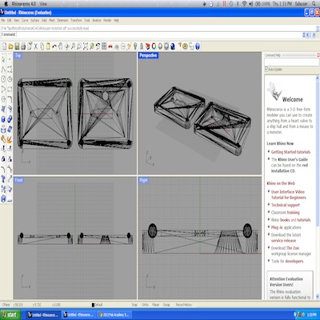Toggle Osnap in the status bar
Viewport: 320px width, 320px height.
coord(166,305)
